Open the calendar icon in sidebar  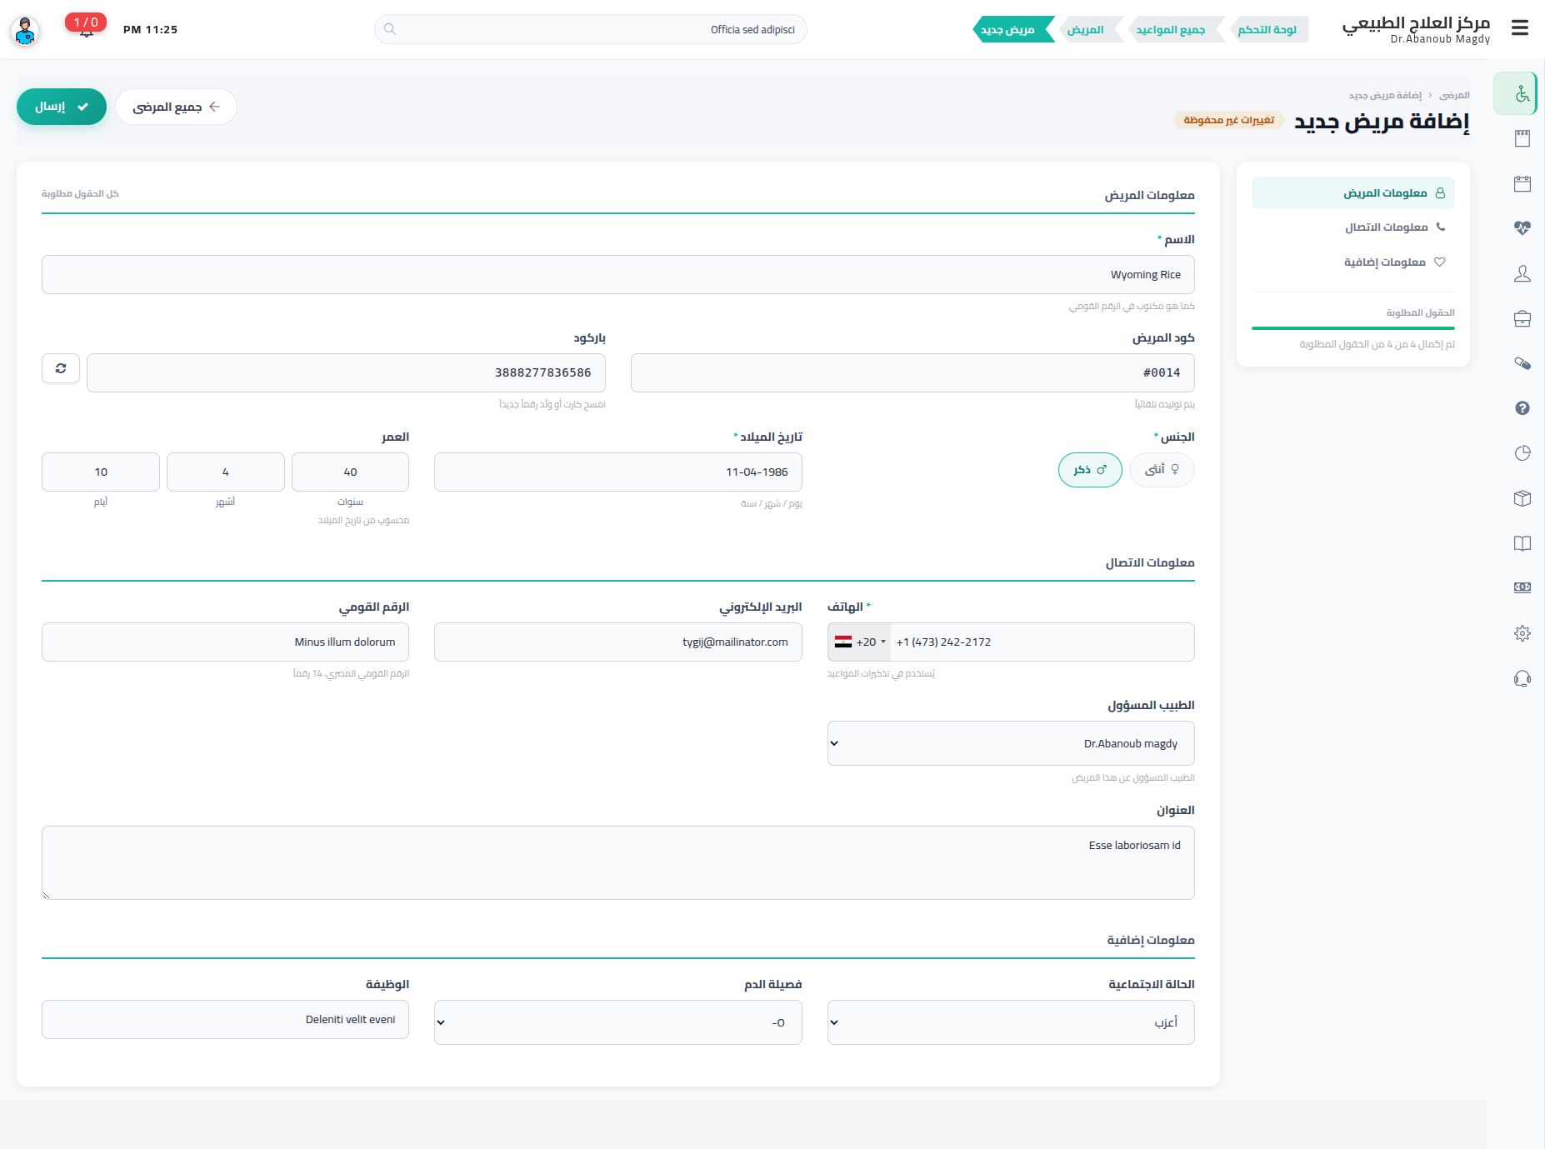(1522, 183)
